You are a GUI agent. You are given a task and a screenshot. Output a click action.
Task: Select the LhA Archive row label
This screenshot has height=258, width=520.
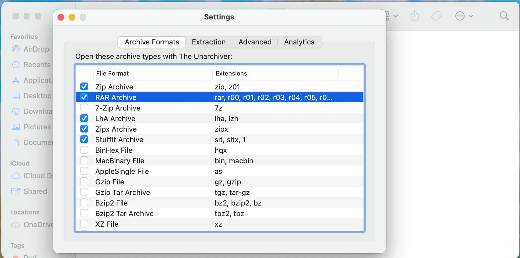[x=115, y=119]
